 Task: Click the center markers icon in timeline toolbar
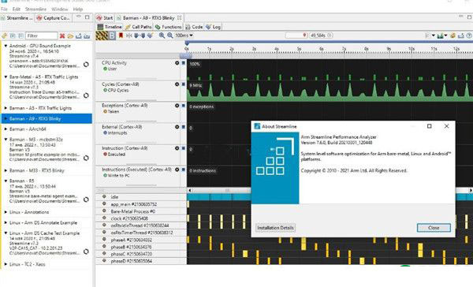(128, 35)
